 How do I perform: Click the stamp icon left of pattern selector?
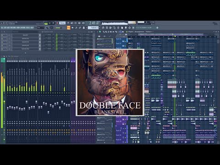[x=84, y=27]
